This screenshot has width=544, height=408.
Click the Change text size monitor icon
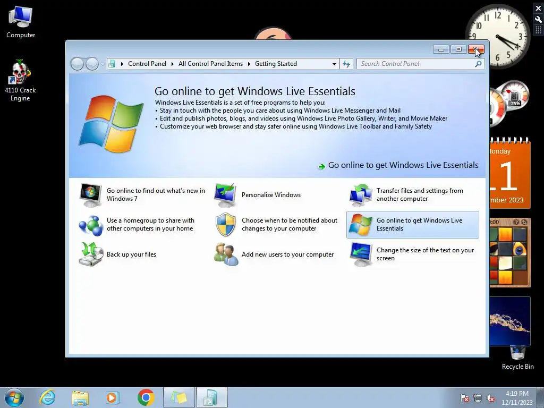tap(361, 254)
